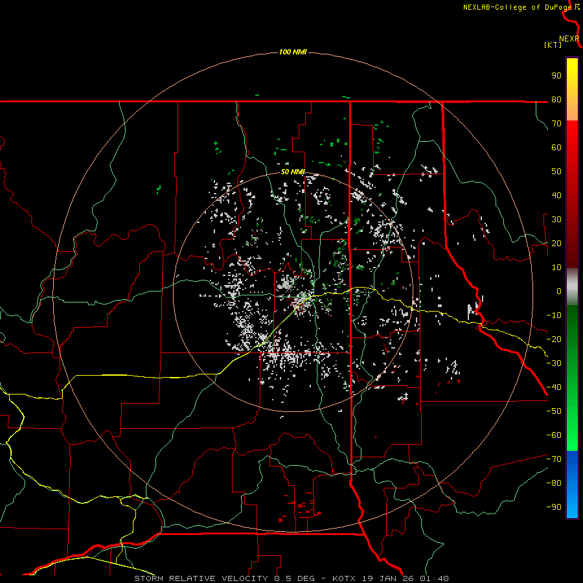Viewport: 583px width, 583px height.
Task: Click the NEXLAB-College of DuPage header text
Action: [x=518, y=7]
